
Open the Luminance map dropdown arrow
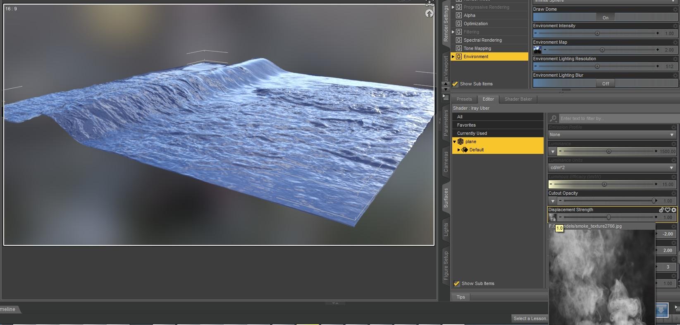click(x=553, y=151)
